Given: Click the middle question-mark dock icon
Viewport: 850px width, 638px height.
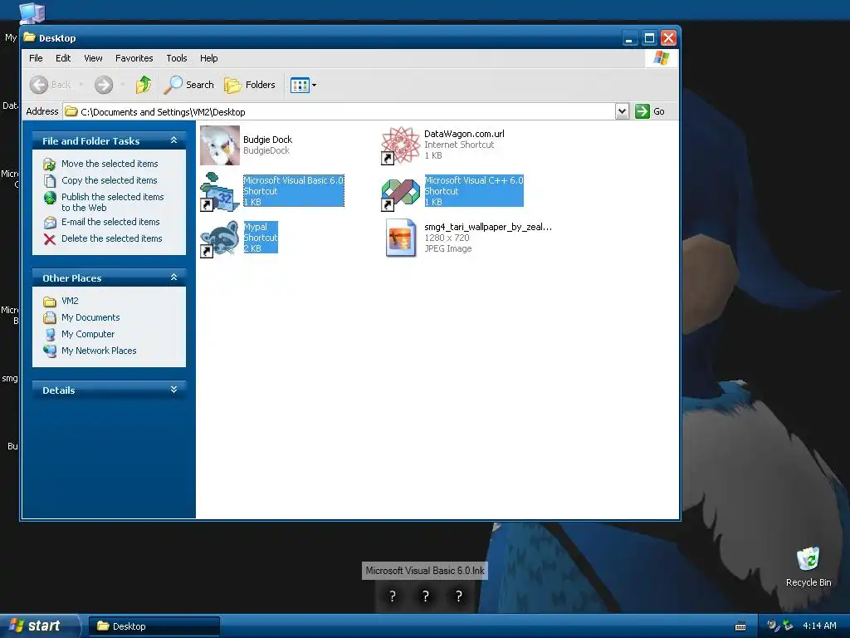Looking at the screenshot, I should coord(426,596).
